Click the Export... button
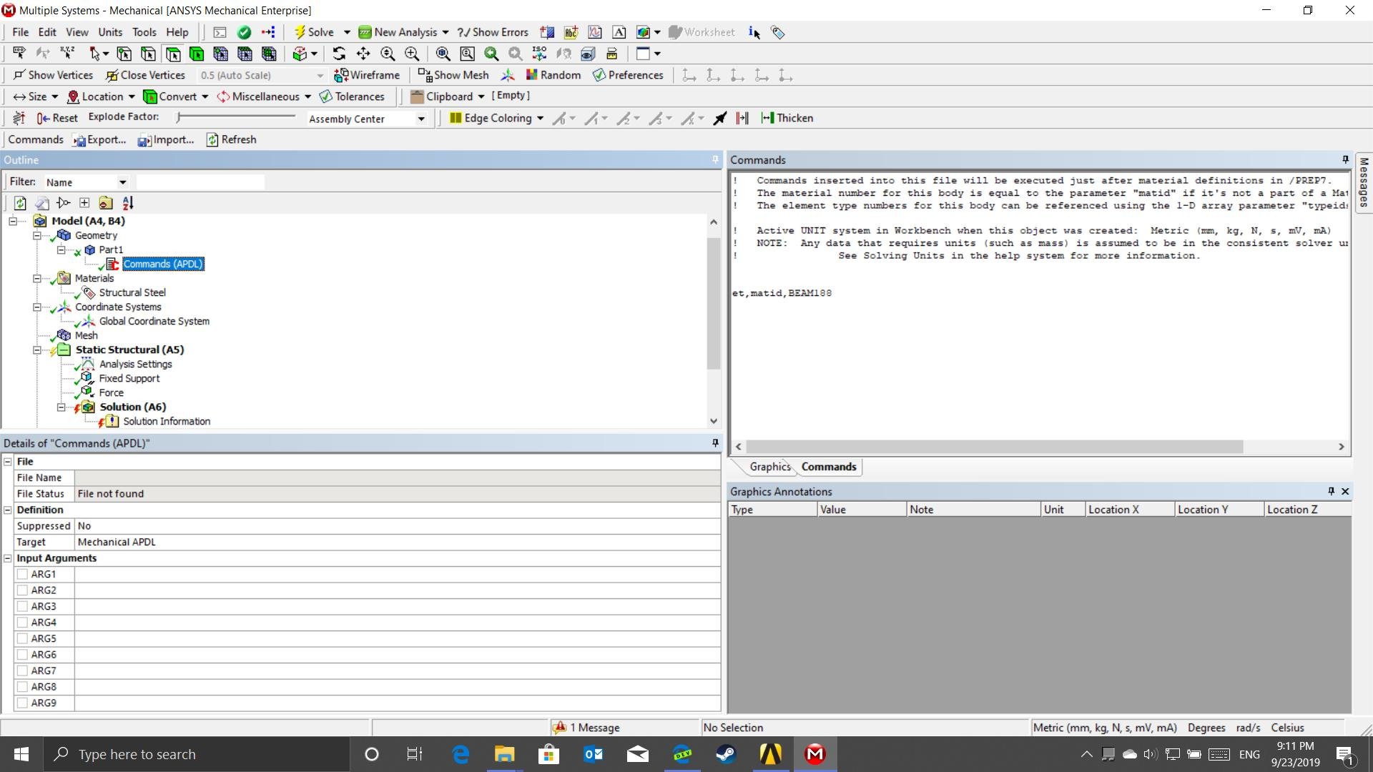Image resolution: width=1373 pixels, height=772 pixels. pos(99,139)
